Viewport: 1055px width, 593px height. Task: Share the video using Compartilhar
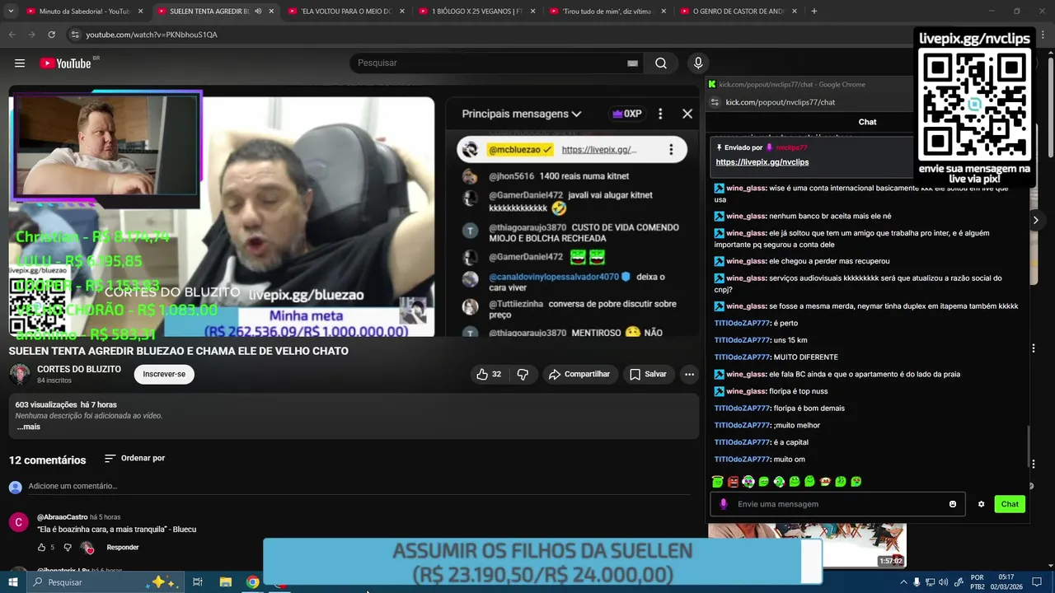click(x=579, y=374)
